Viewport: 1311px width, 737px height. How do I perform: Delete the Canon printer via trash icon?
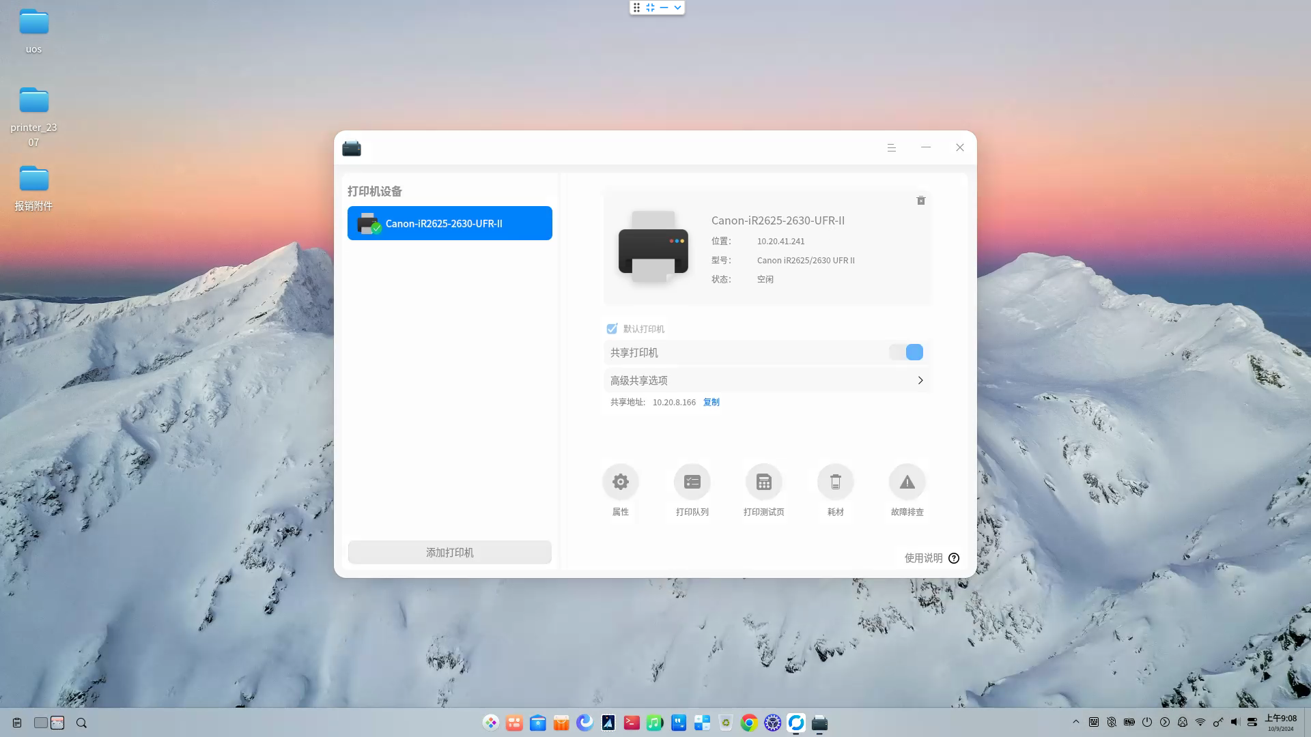[920, 200]
